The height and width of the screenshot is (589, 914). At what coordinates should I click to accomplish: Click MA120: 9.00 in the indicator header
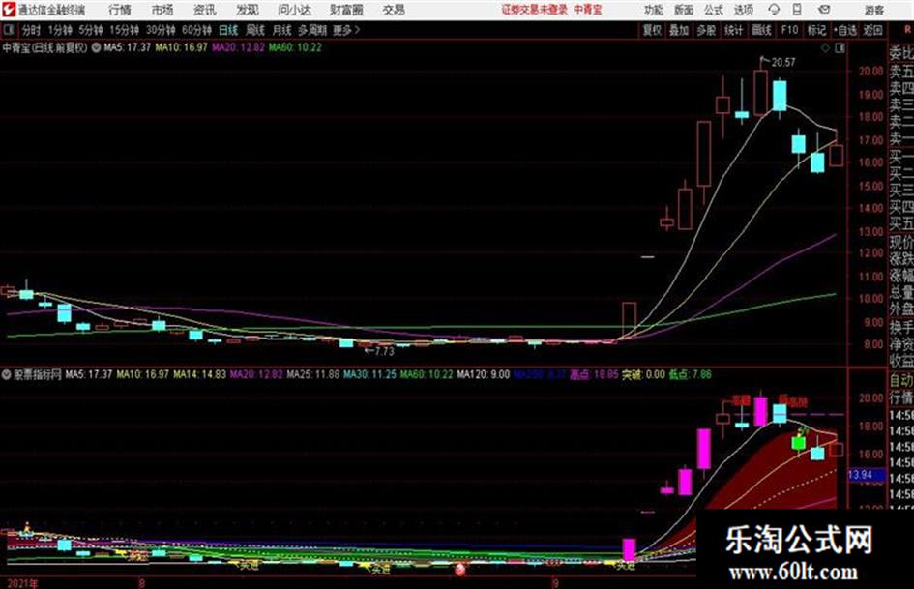[x=484, y=374]
